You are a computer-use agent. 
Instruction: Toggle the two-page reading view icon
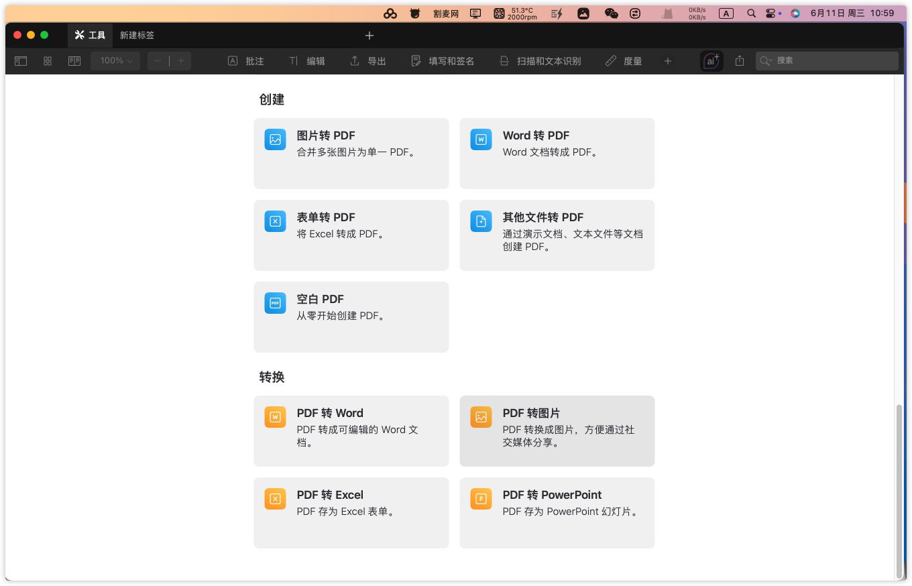click(x=74, y=61)
